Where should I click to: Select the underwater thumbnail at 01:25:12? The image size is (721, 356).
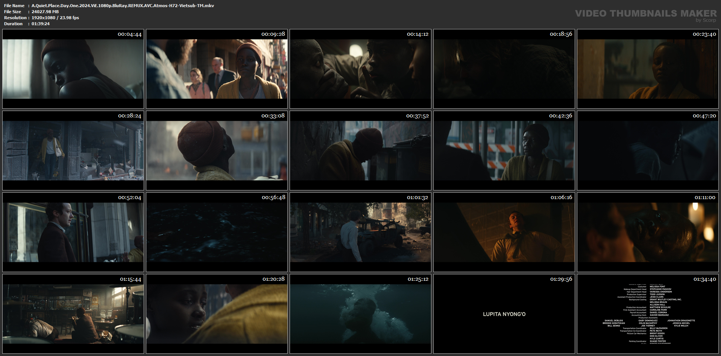pos(360,314)
